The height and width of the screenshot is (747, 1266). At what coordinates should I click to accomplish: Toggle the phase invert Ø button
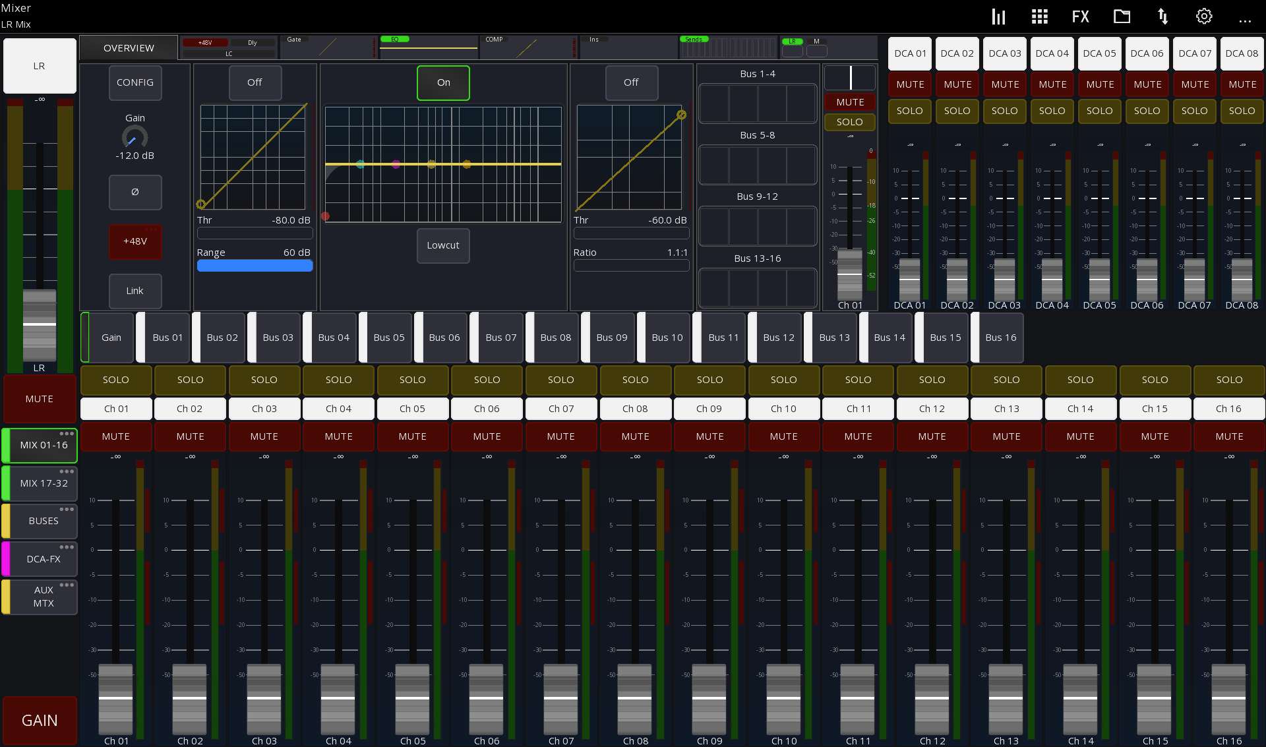(x=135, y=192)
